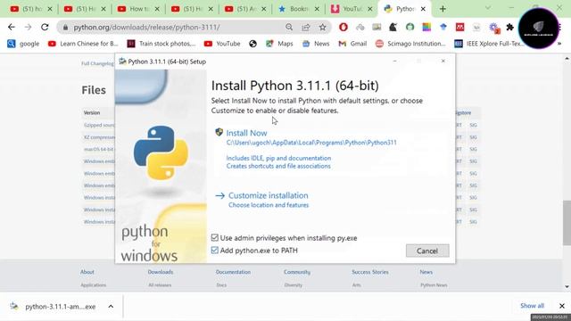Switch to the Bookmarks tab

pos(299,9)
